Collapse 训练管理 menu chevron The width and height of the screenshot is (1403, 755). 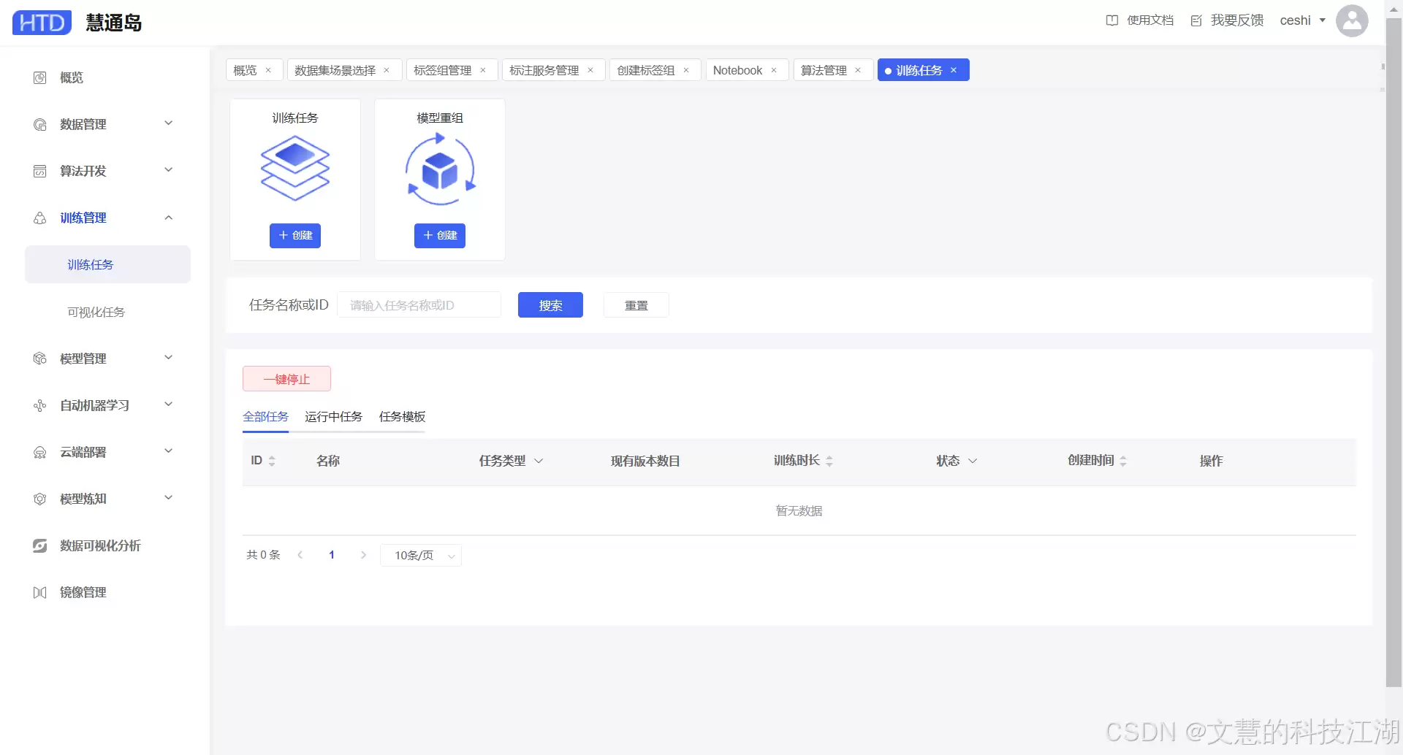(169, 218)
